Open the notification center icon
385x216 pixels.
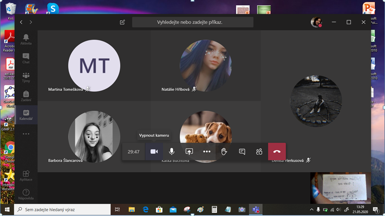376,209
